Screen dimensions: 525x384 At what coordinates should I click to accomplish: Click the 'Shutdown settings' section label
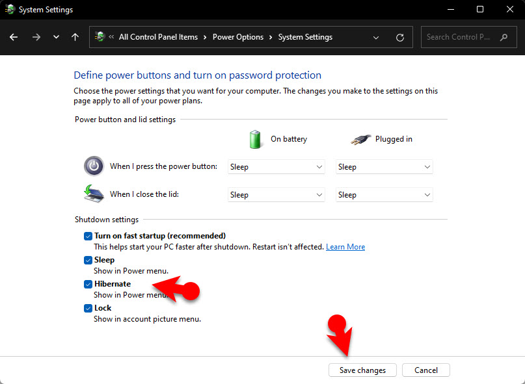[x=107, y=220]
